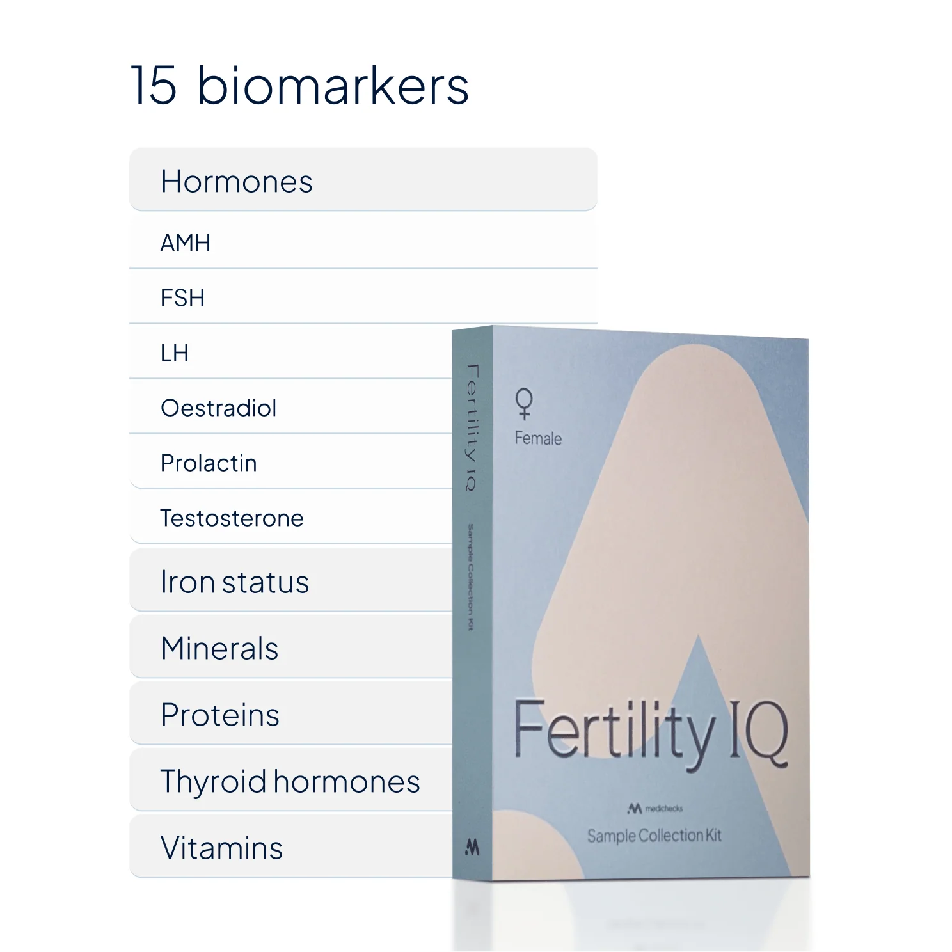952x952 pixels.
Task: Select the Prolactin biomarker row
Action: (291, 463)
